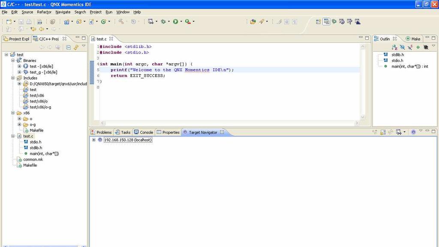Open the New wizard dropdown arrow
Screen dimensions: 439x247
(x=15, y=21)
